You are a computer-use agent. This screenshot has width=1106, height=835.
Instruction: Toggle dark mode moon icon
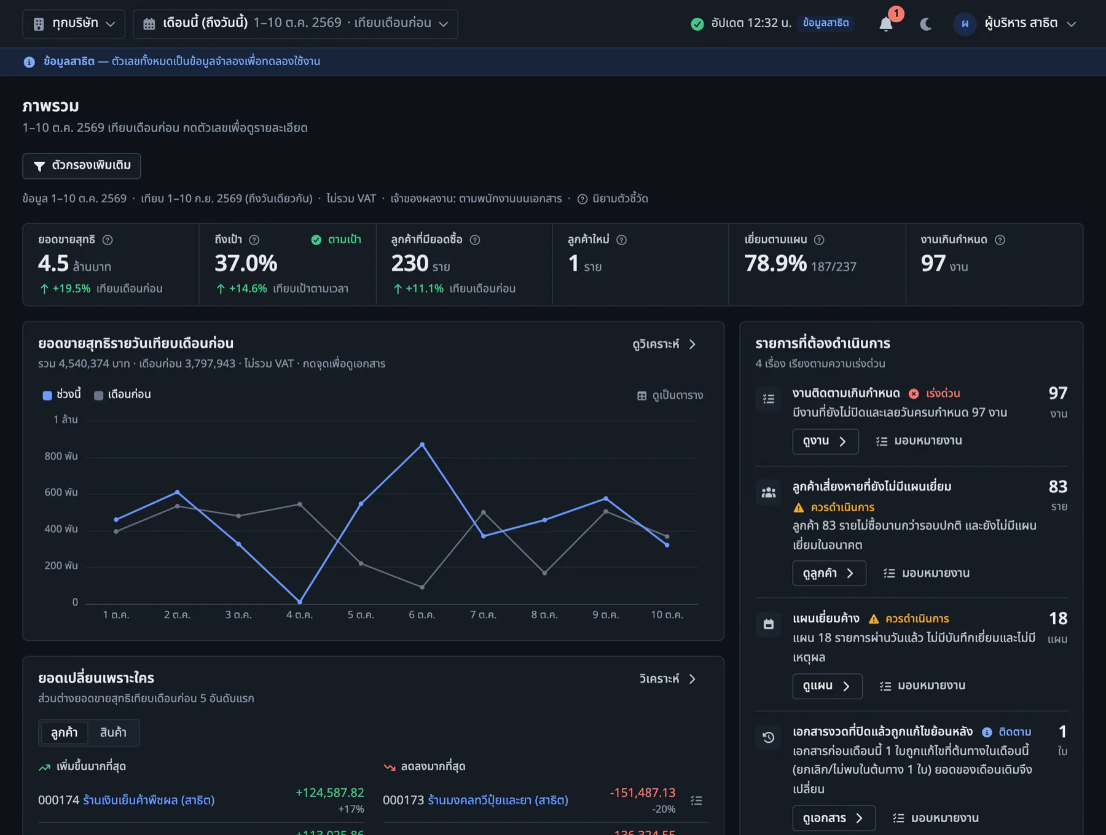pos(925,23)
